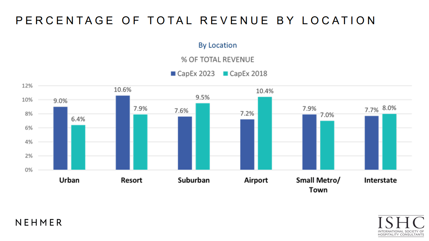Viewport: 429px width, 241px height.
Task: Click the ISHC logo
Action: 401,226
